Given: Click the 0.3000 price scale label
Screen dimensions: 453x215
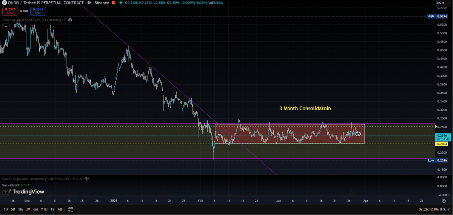Looking at the screenshot, I should click(x=442, y=118).
